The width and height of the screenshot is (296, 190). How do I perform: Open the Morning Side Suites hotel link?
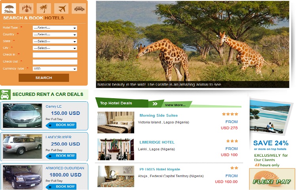coord(159,116)
